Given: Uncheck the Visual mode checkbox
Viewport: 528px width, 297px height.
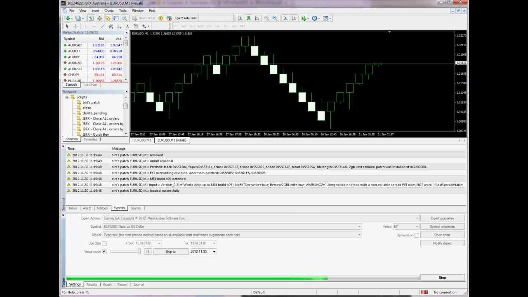Looking at the screenshot, I should (104, 252).
